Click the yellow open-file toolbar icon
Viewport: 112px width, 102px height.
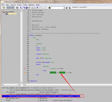click(x=4, y=8)
